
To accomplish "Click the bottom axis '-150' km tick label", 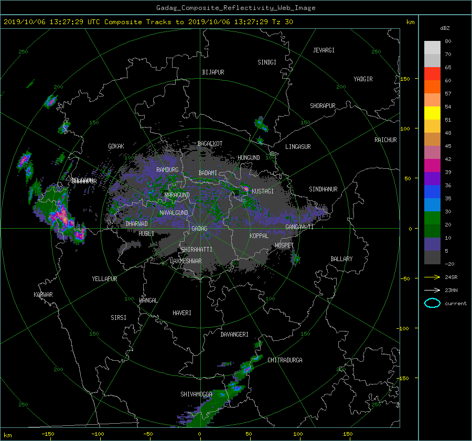I will tap(48, 434).
